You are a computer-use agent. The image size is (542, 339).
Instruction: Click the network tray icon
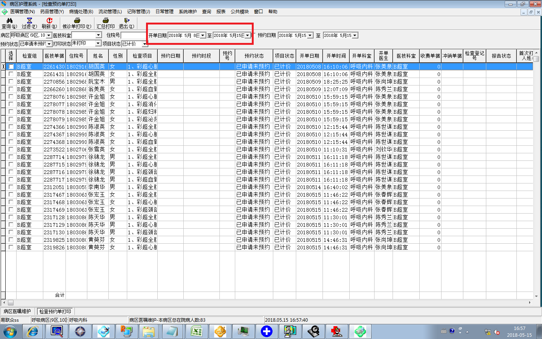pos(488,332)
